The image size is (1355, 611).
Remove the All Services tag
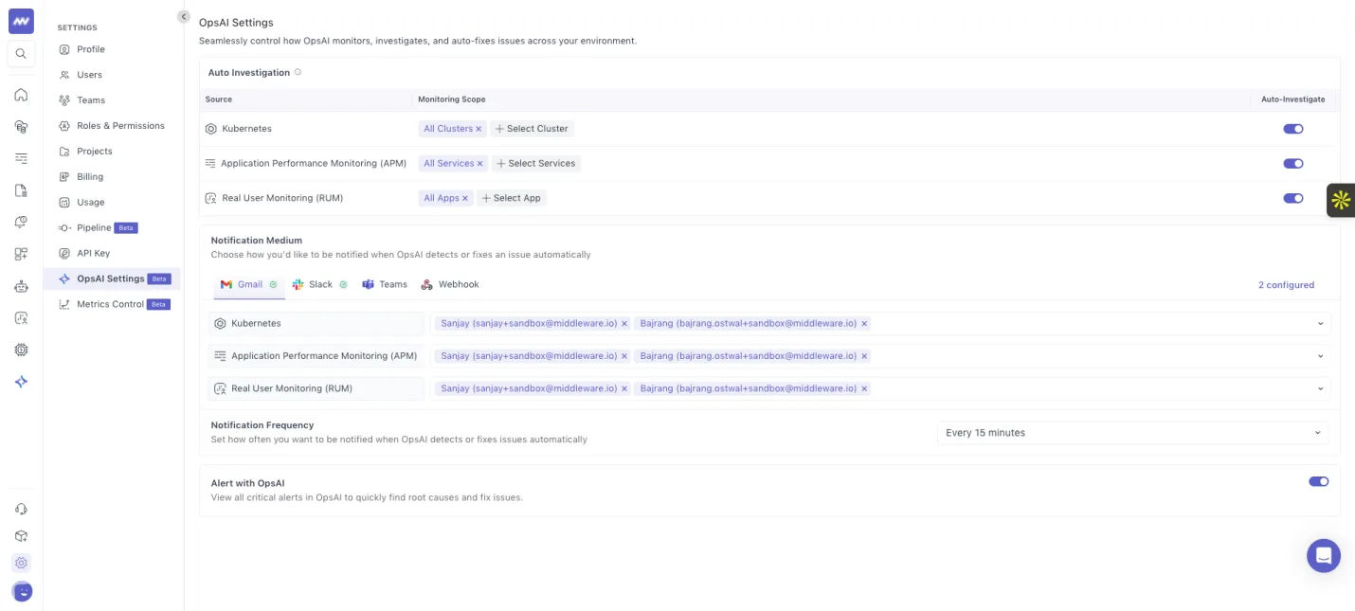point(480,164)
